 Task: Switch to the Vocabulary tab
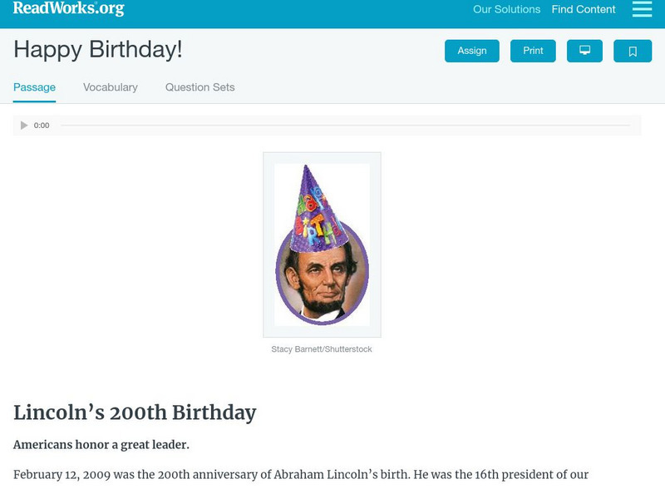[x=111, y=87]
